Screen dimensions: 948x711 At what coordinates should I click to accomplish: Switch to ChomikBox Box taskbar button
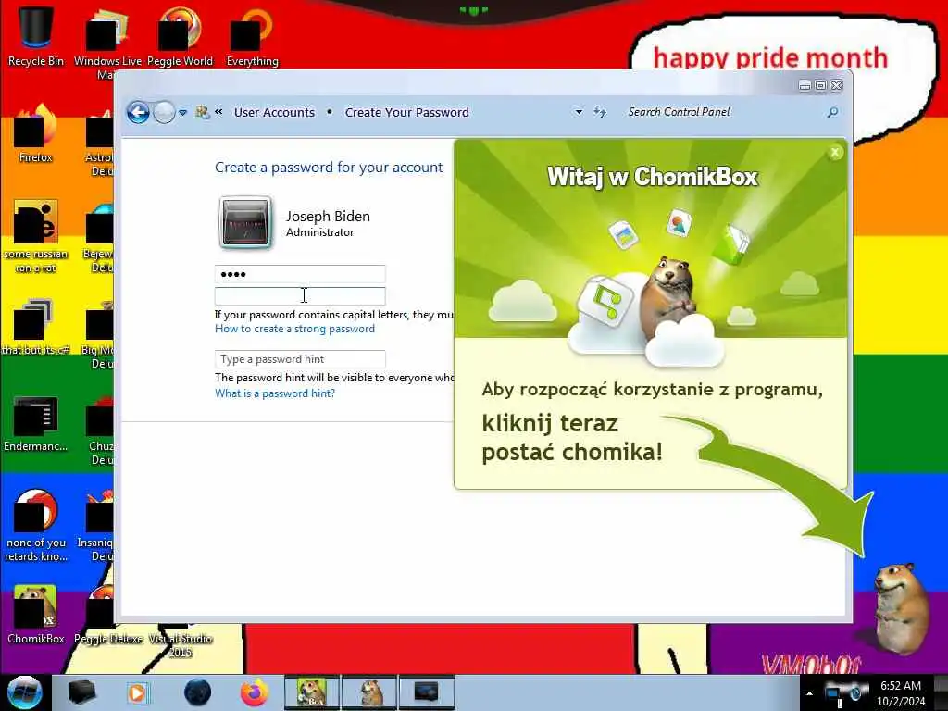click(312, 692)
